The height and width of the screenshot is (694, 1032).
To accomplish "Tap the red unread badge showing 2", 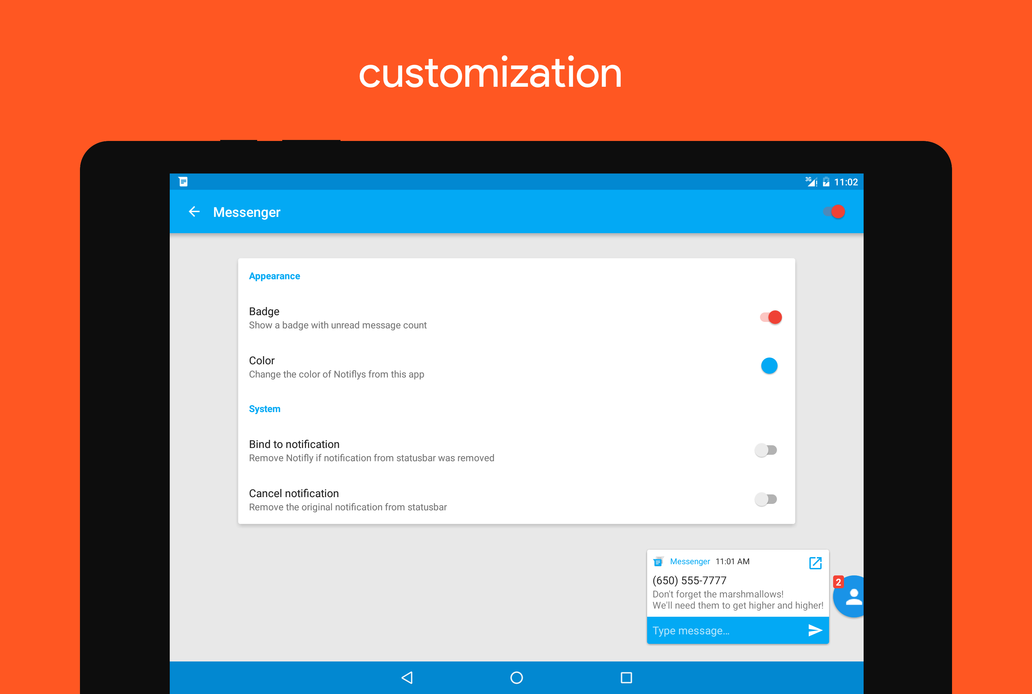I will (x=838, y=582).
